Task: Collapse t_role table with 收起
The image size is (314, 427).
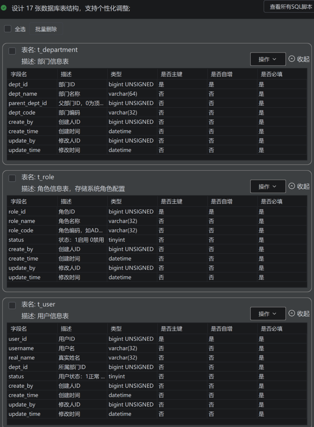Action: (x=299, y=186)
